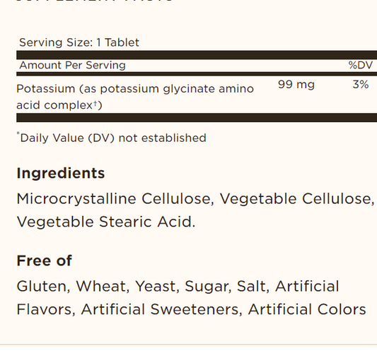Image resolution: width=377 pixels, height=360 pixels.
Task: Click the word Yeast in Free of list
Action: pos(157,287)
